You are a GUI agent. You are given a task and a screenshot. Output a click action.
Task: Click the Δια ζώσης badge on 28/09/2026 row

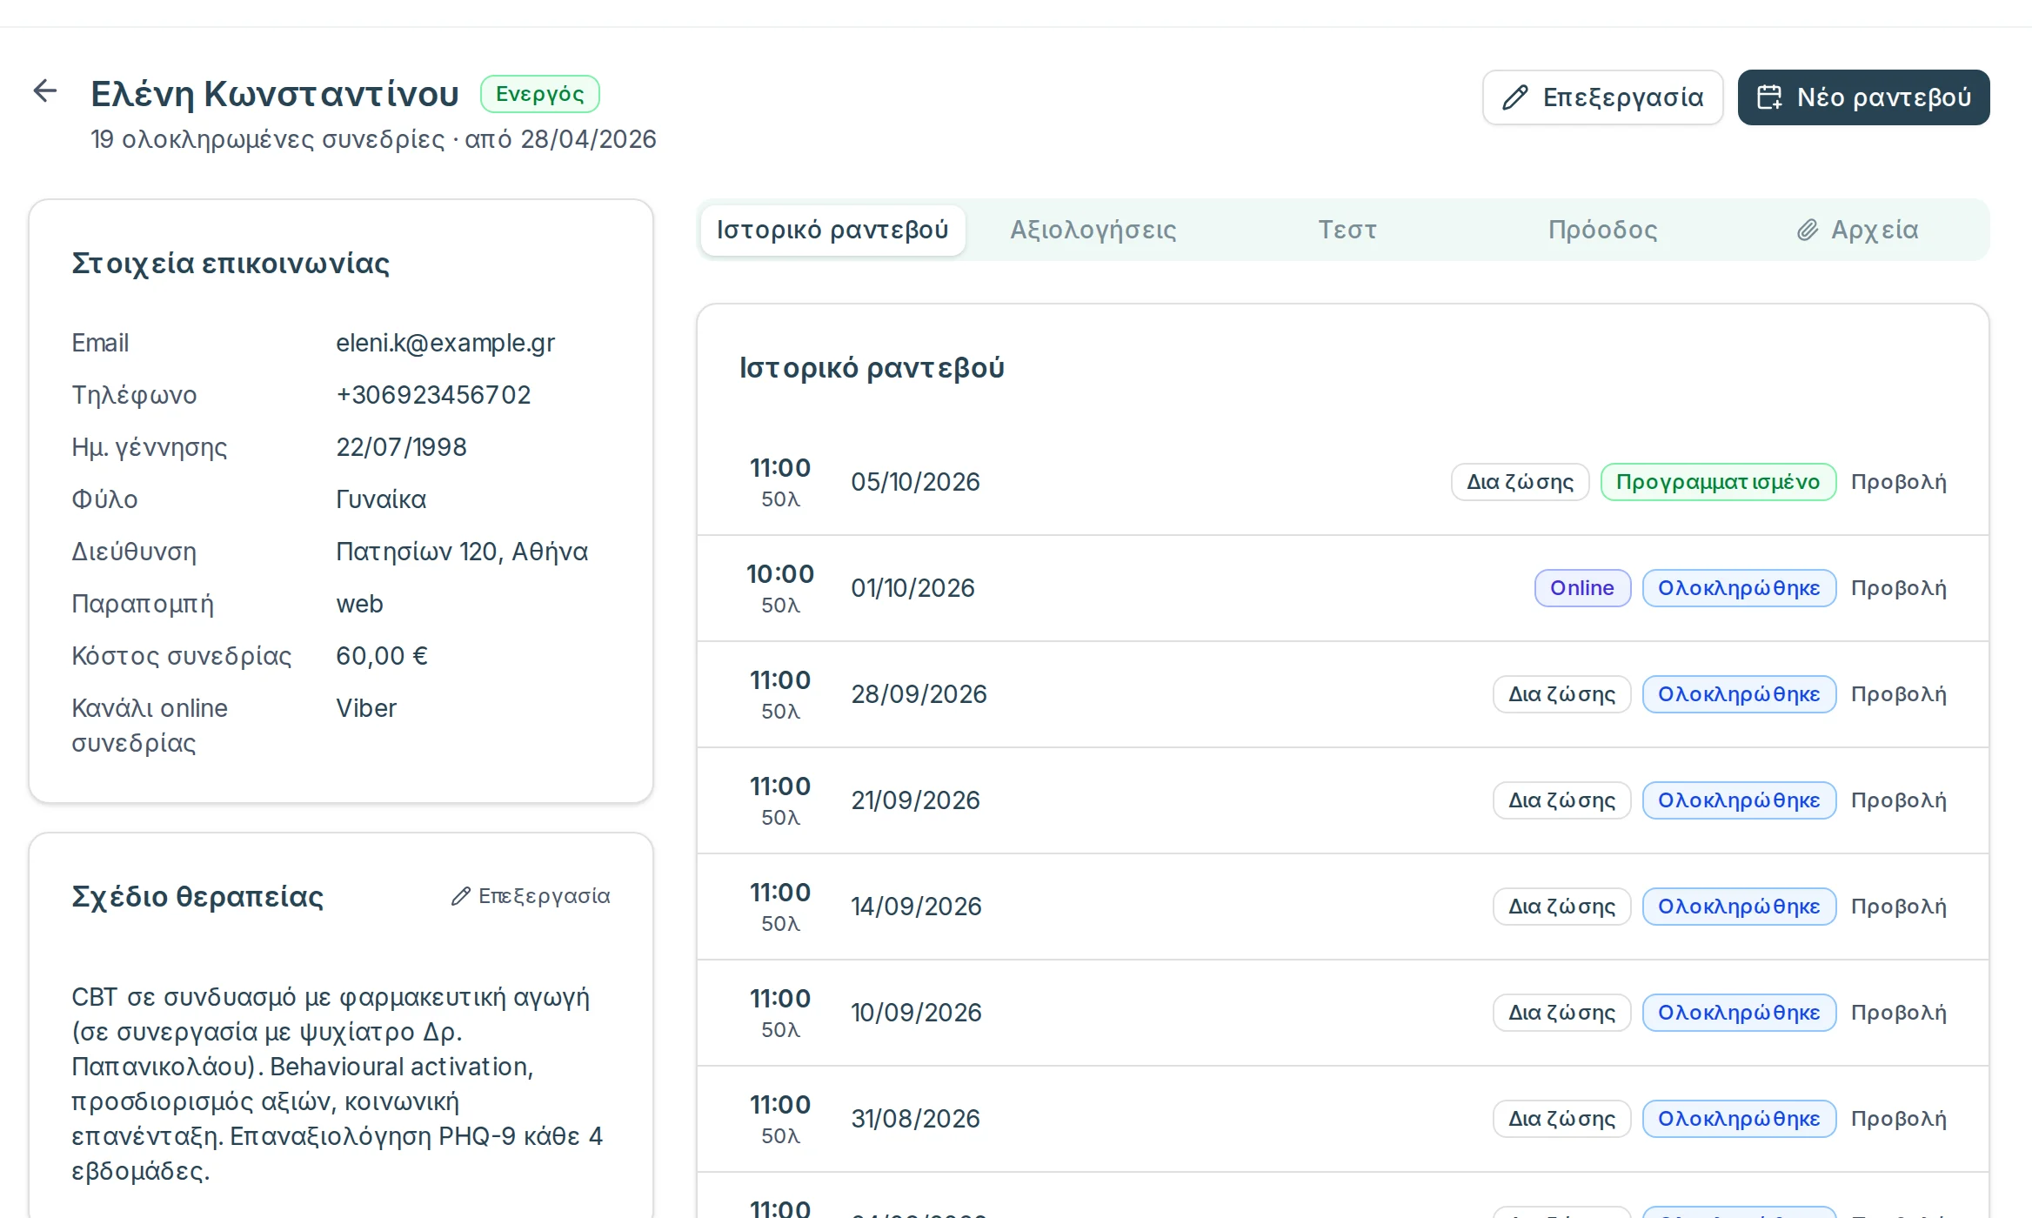click(x=1561, y=694)
